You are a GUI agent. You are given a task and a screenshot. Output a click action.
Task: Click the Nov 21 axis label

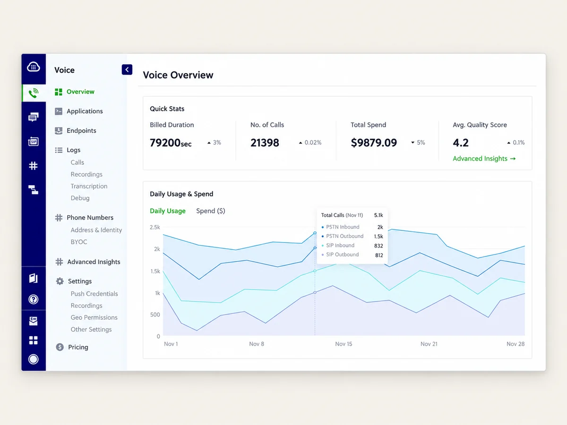click(429, 344)
